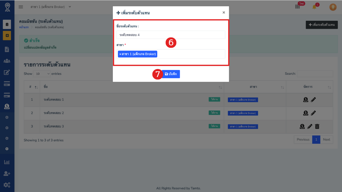Click the branch badge in ระดับทดสอบ 2 row
This screenshot has width=342, height=192.
point(243,113)
